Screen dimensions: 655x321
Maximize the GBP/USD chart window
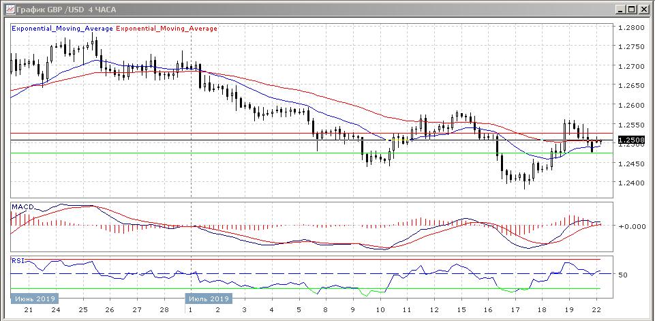631,9
